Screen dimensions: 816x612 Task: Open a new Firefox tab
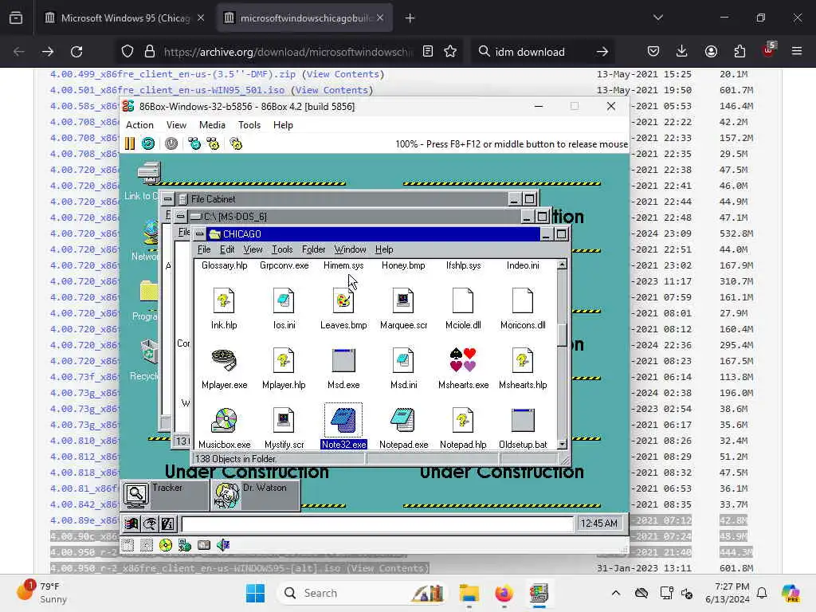pos(410,18)
